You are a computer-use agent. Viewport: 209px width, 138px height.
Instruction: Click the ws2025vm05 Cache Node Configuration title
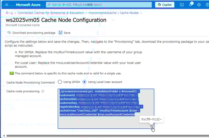56,20
